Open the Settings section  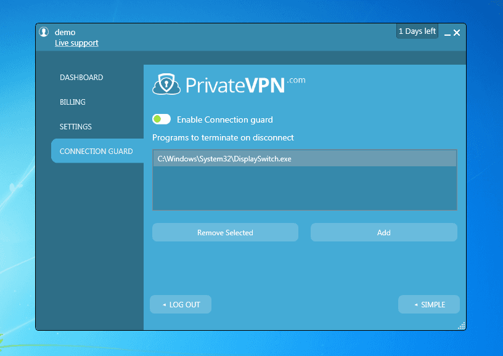point(76,127)
